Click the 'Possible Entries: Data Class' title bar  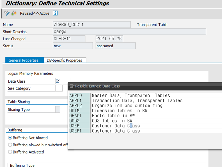pos(145,86)
